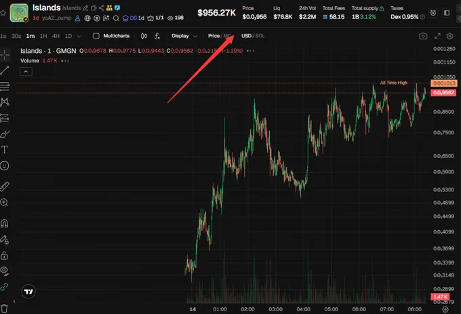
Task: Click the green link drawings icon
Action: pyautogui.click(x=4, y=287)
